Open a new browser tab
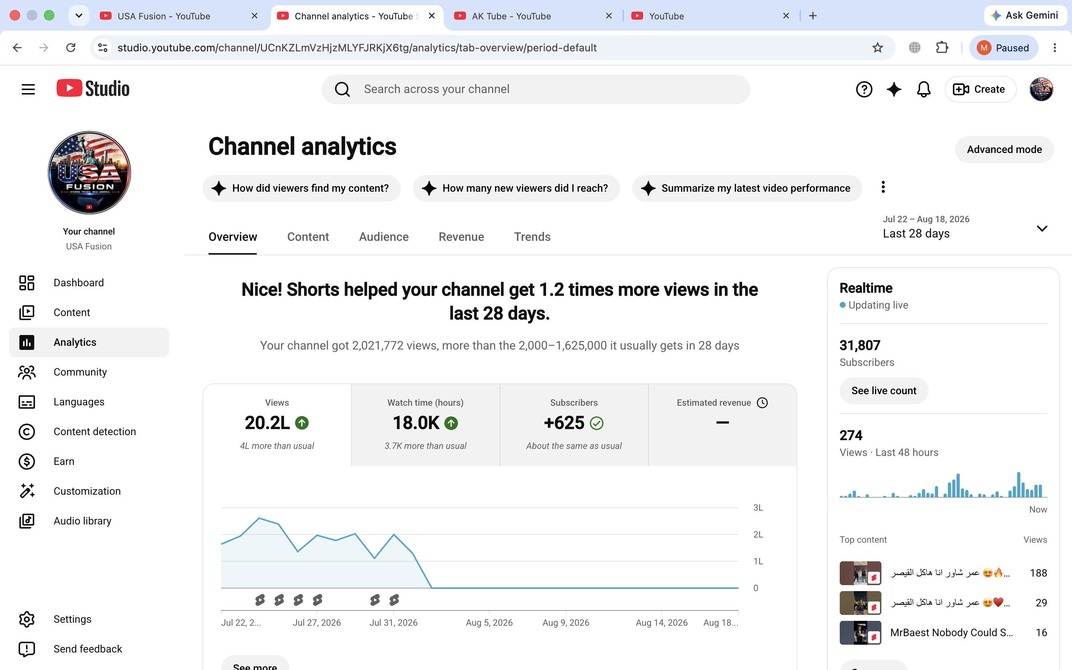This screenshot has height=670, width=1072. 813,16
